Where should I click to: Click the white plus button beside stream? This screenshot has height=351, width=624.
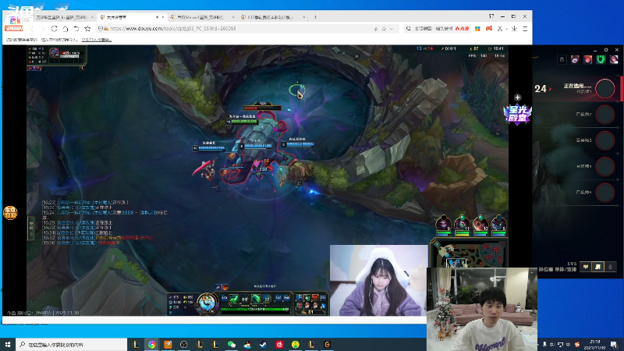(x=517, y=97)
